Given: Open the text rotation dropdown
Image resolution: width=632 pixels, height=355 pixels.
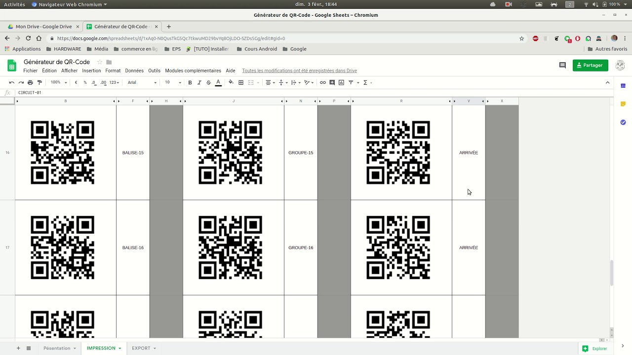Looking at the screenshot, I should pos(308,82).
